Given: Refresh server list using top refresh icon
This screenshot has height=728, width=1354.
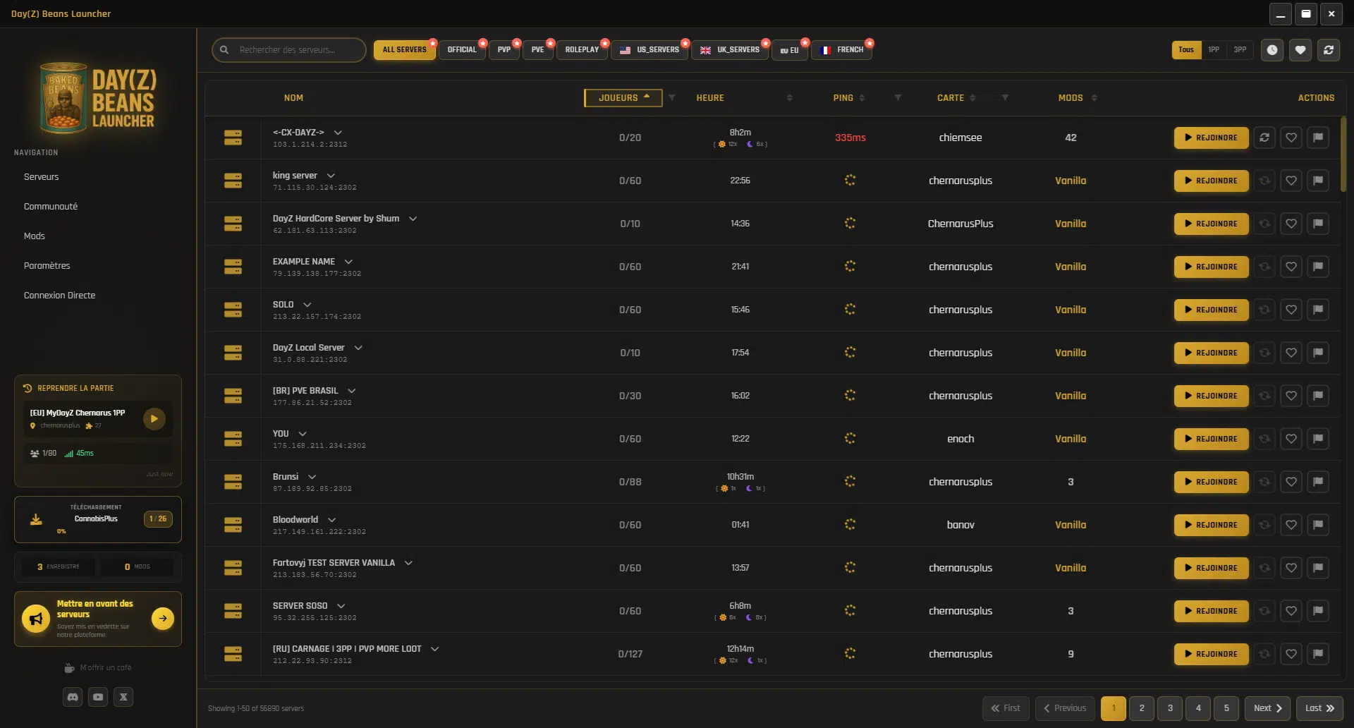Looking at the screenshot, I should pos(1329,50).
